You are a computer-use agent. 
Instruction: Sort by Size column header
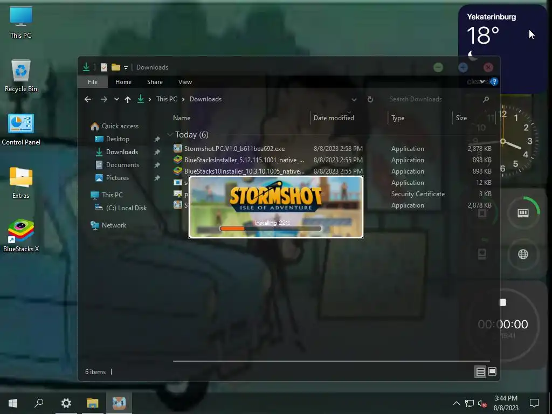pyautogui.click(x=461, y=118)
